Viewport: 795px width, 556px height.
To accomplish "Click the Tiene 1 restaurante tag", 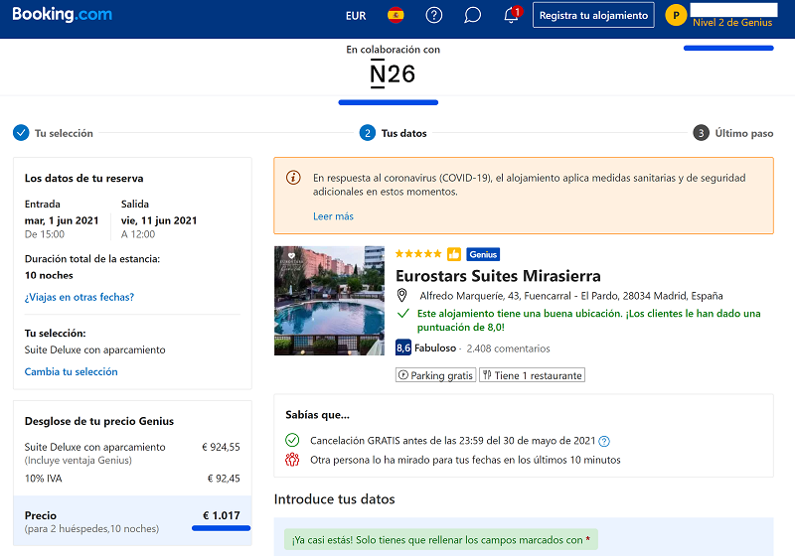I will [532, 375].
